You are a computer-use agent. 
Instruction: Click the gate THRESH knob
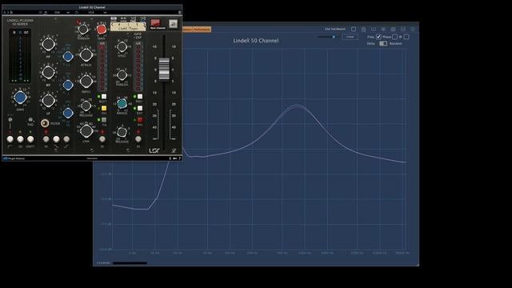pyautogui.click(x=122, y=75)
